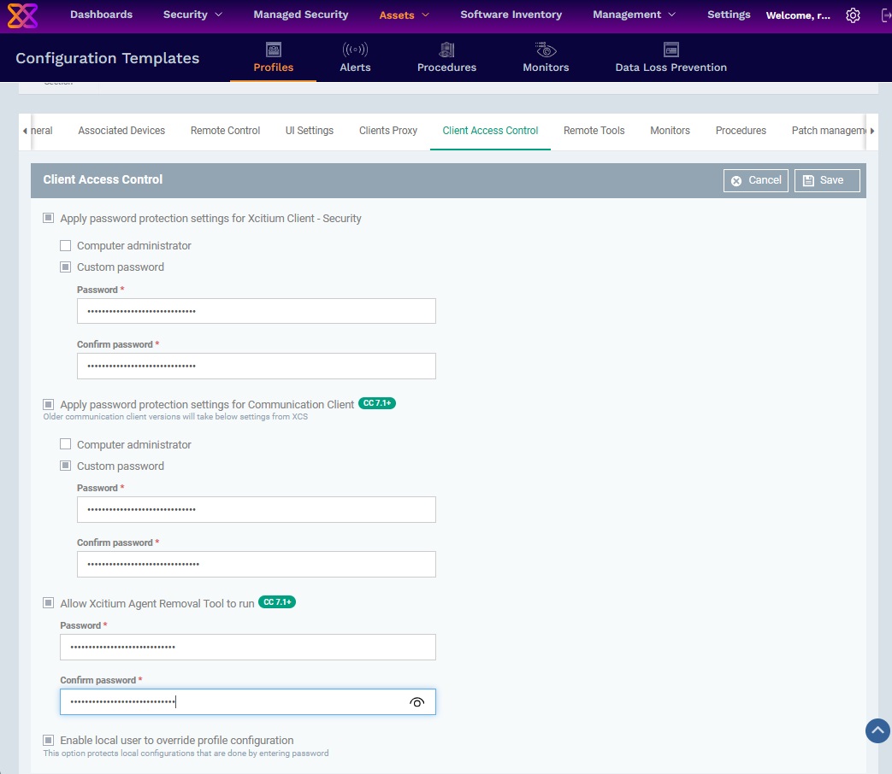
Task: Open the settings gear icon
Action: 853,15
